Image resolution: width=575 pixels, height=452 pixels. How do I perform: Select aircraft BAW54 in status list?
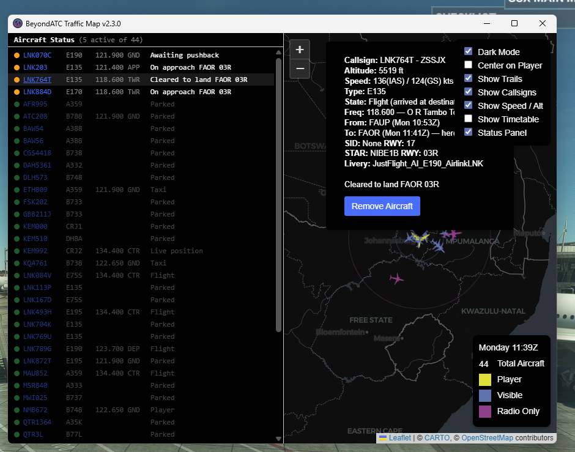34,128
